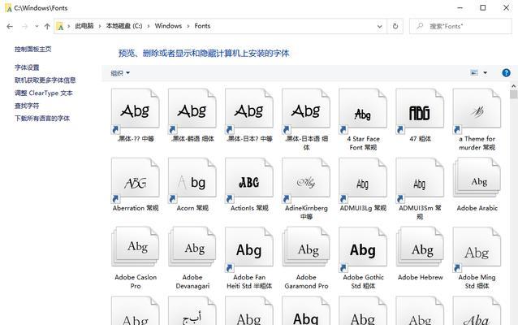Open 控制面板主页 link
This screenshot has width=518, height=325.
click(x=33, y=50)
